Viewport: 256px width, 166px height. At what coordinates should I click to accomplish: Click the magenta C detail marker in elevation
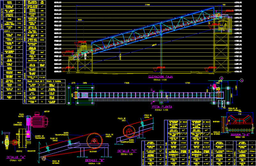pyautogui.click(x=73, y=54)
